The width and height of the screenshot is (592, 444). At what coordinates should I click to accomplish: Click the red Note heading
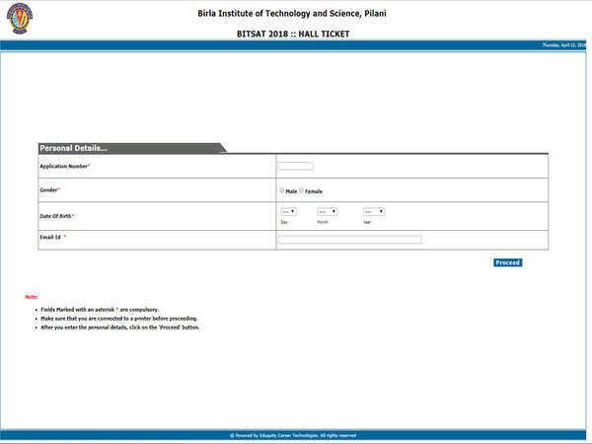(x=32, y=297)
